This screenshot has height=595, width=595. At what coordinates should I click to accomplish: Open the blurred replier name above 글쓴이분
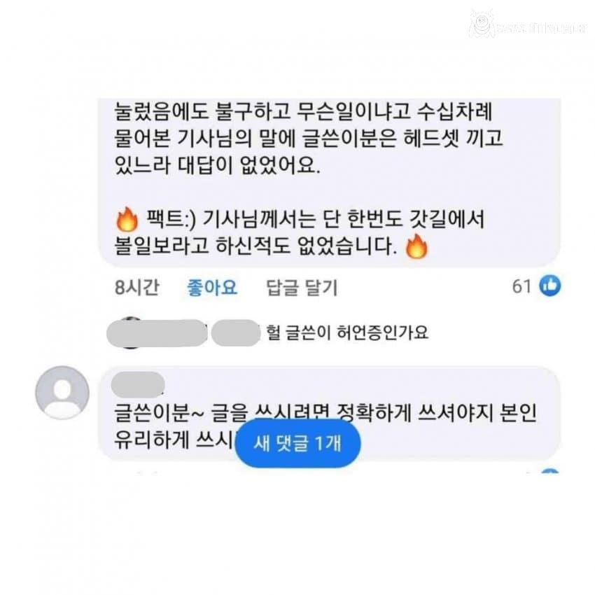click(139, 382)
